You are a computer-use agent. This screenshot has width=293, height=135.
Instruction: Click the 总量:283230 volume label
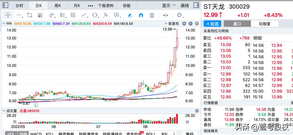click(x=30, y=111)
